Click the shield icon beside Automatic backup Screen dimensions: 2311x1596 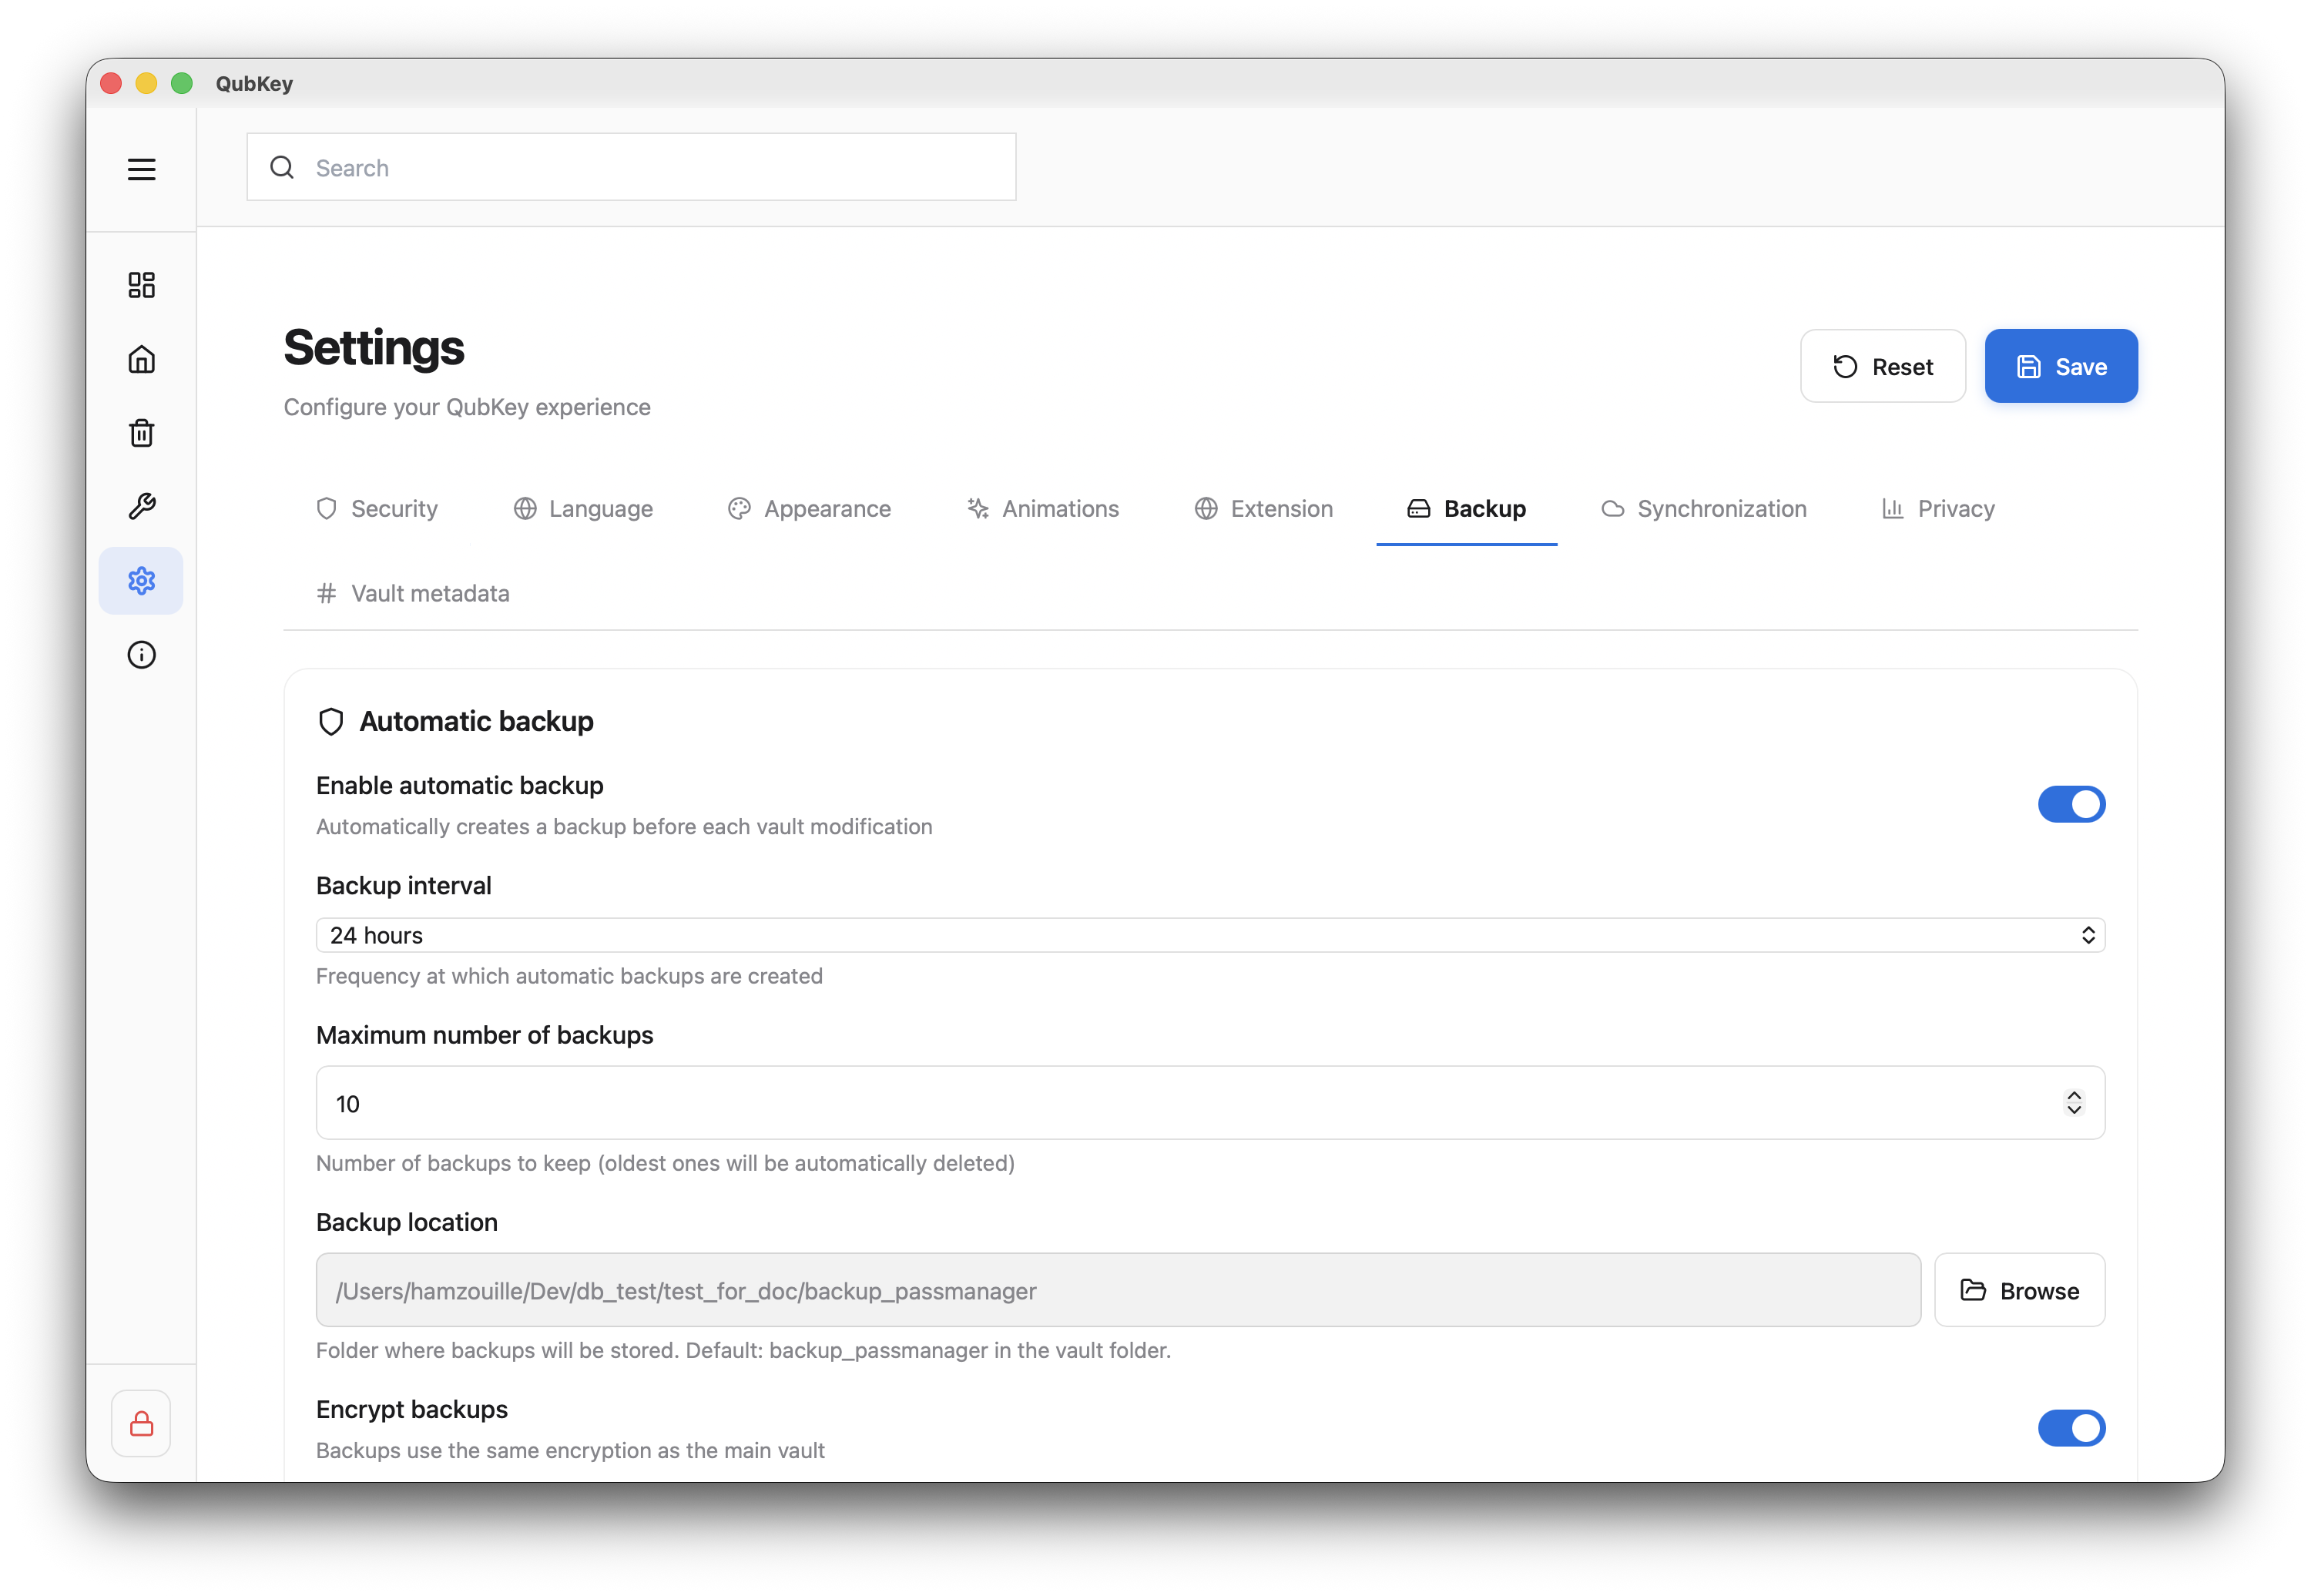click(x=331, y=722)
